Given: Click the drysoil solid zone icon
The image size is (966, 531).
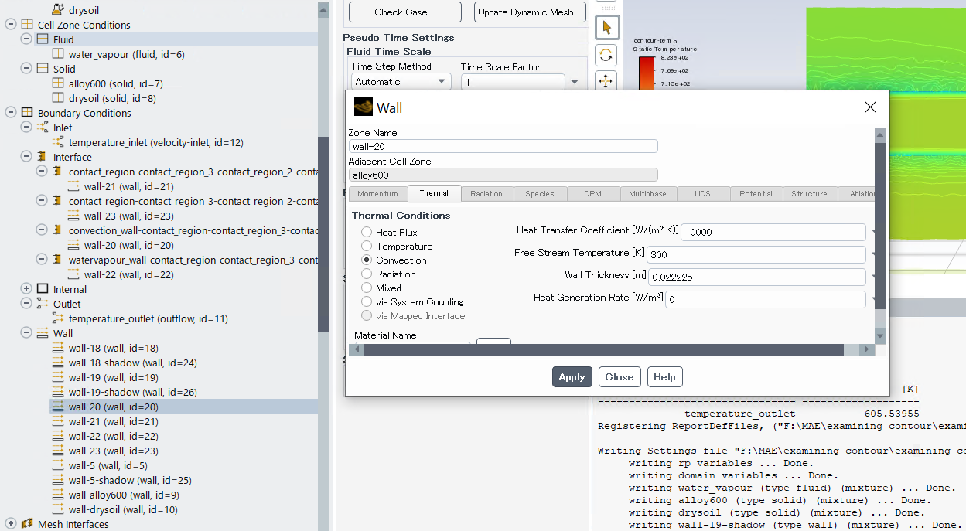Looking at the screenshot, I should pyautogui.click(x=58, y=98).
